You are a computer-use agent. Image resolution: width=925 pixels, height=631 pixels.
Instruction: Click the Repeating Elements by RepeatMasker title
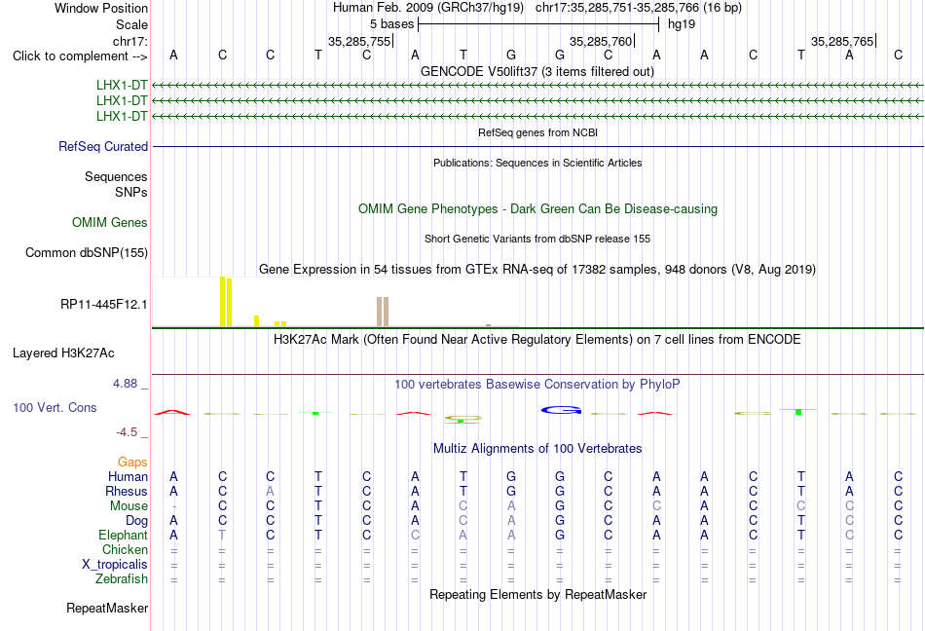[537, 594]
